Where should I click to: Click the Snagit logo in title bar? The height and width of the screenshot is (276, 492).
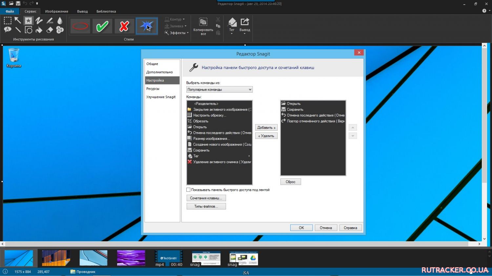coord(3,3)
